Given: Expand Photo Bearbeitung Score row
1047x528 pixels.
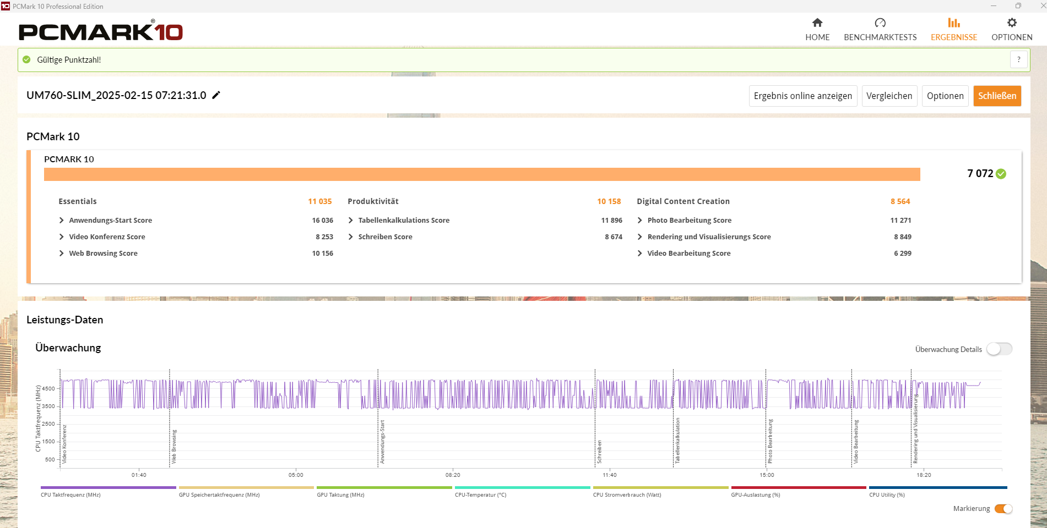Looking at the screenshot, I should point(640,221).
